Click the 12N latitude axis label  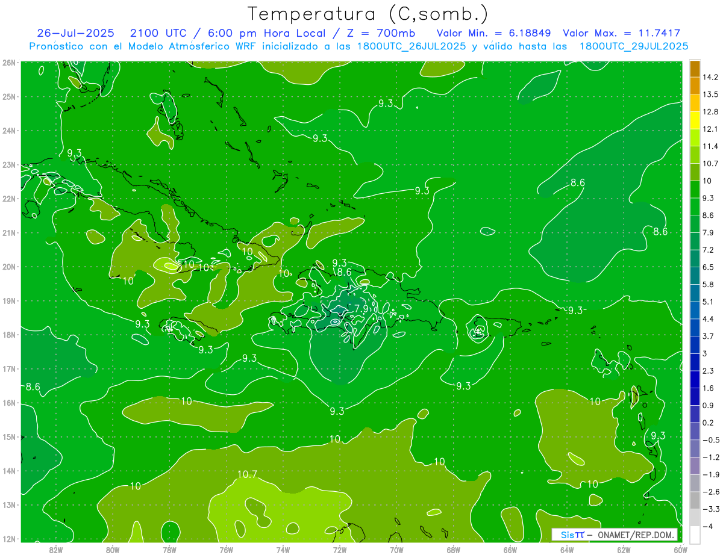click(8, 538)
